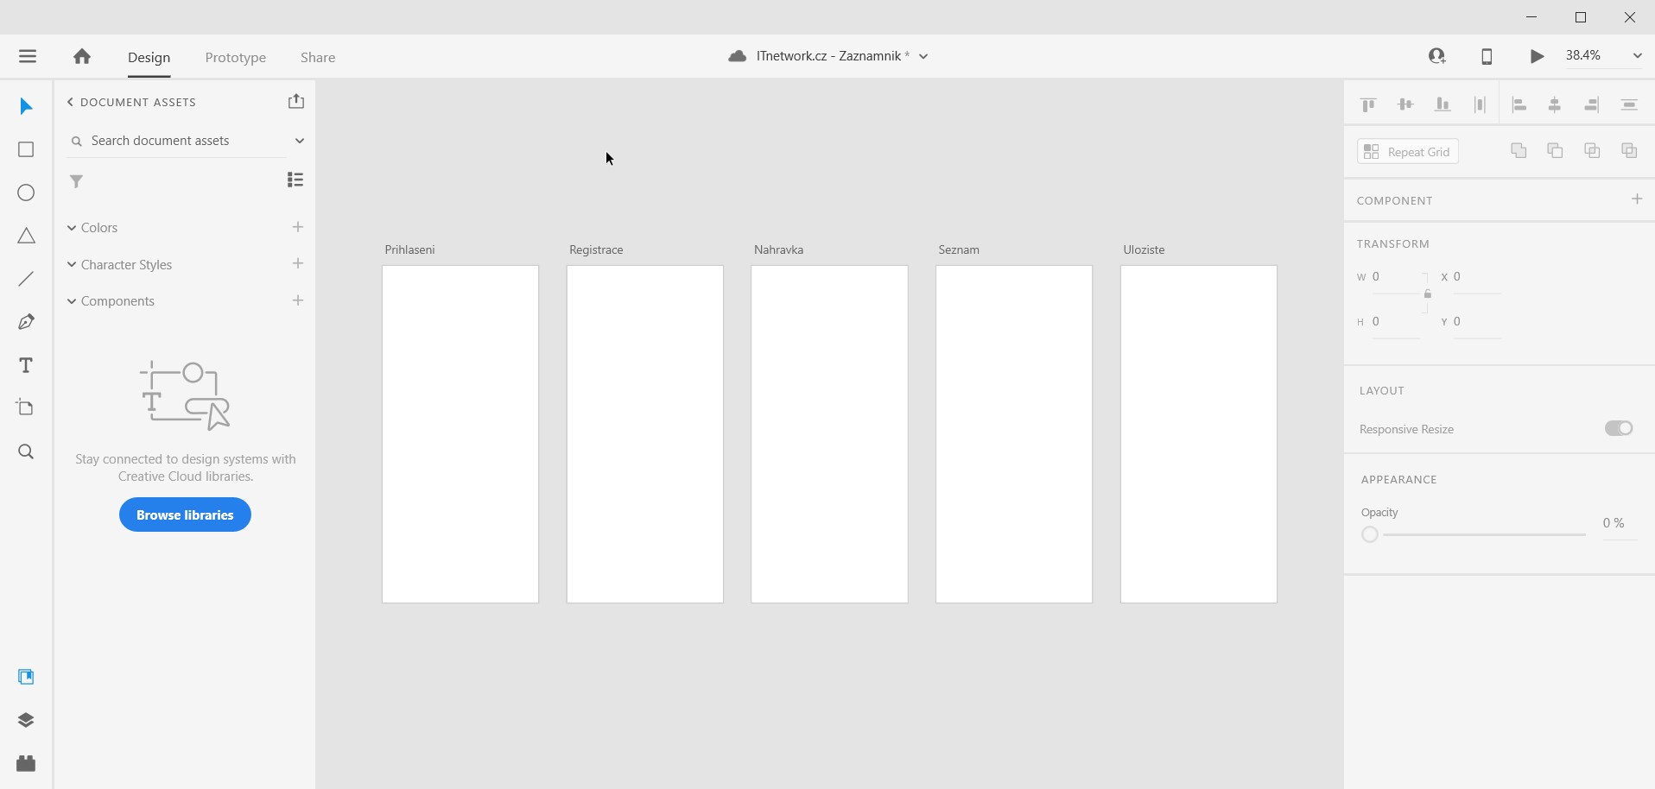The image size is (1655, 789).
Task: Open the hamburger main menu
Action: click(x=28, y=56)
